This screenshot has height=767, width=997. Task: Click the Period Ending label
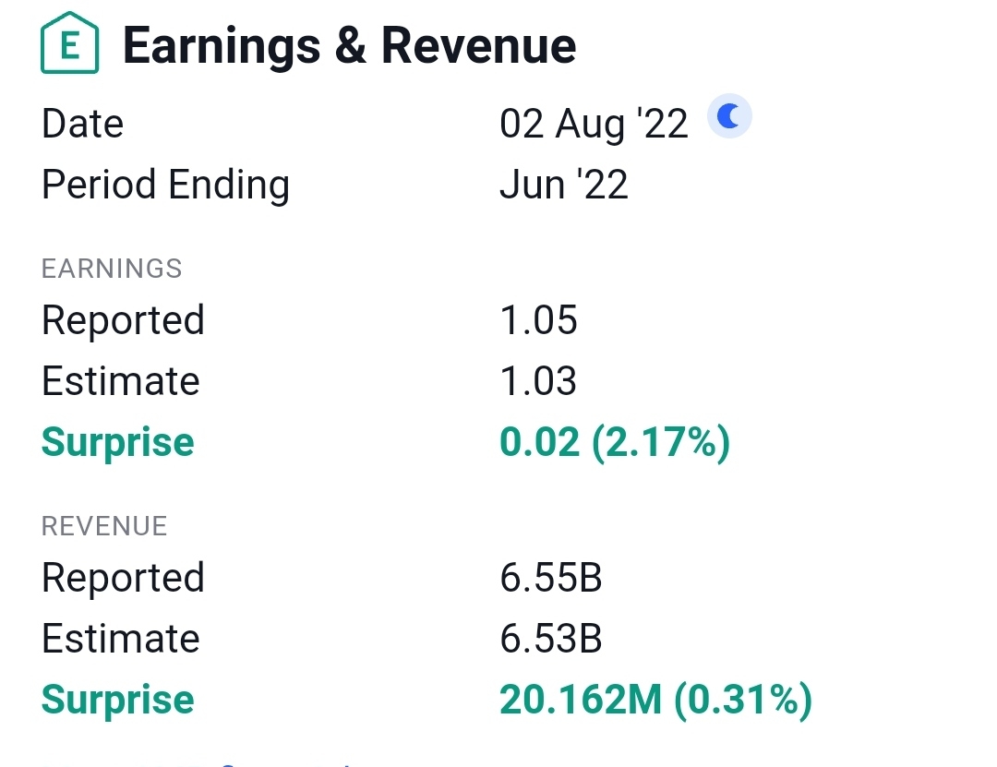(165, 185)
